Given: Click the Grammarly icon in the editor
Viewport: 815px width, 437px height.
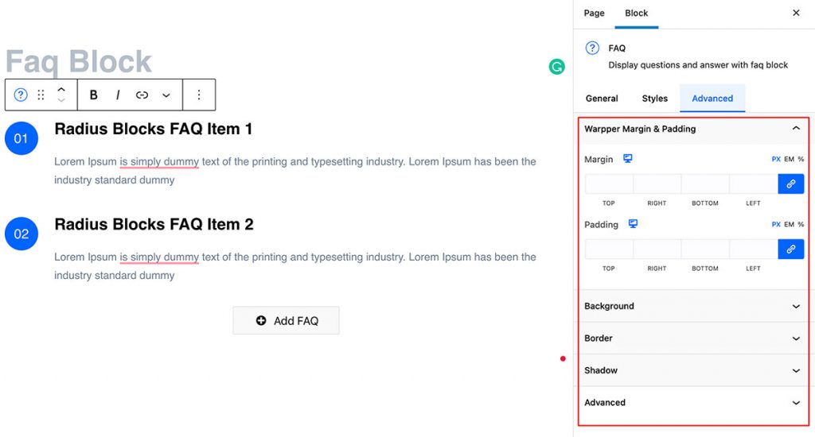Looking at the screenshot, I should point(556,67).
